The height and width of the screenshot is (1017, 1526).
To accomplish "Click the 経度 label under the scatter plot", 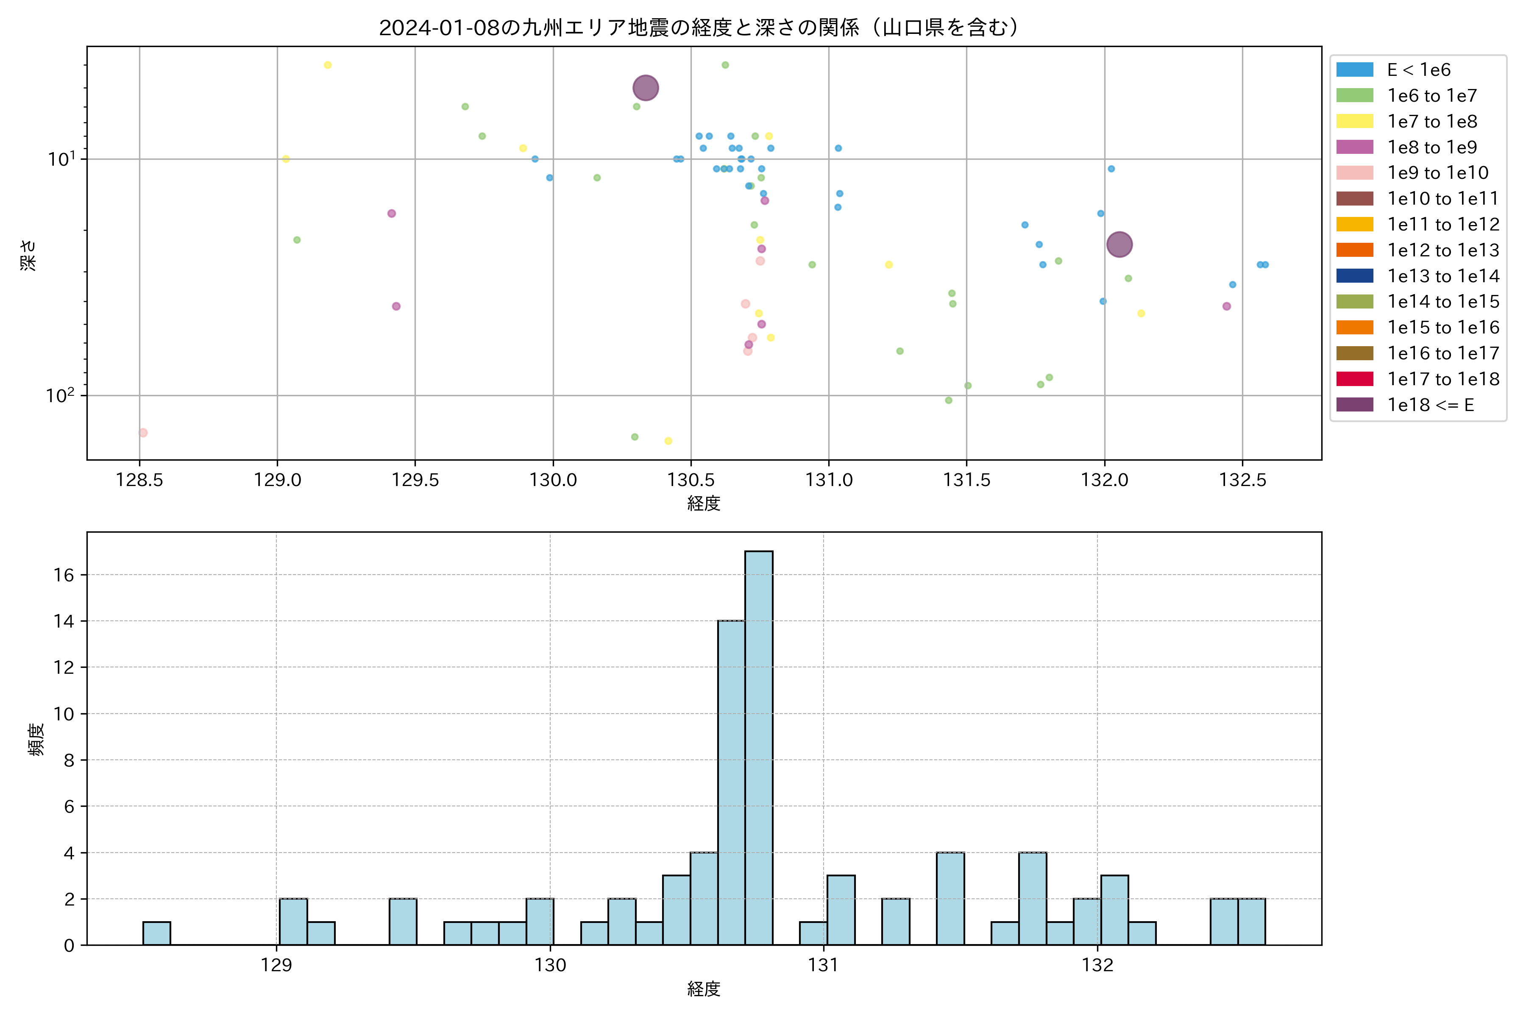I will pyautogui.click(x=703, y=503).
